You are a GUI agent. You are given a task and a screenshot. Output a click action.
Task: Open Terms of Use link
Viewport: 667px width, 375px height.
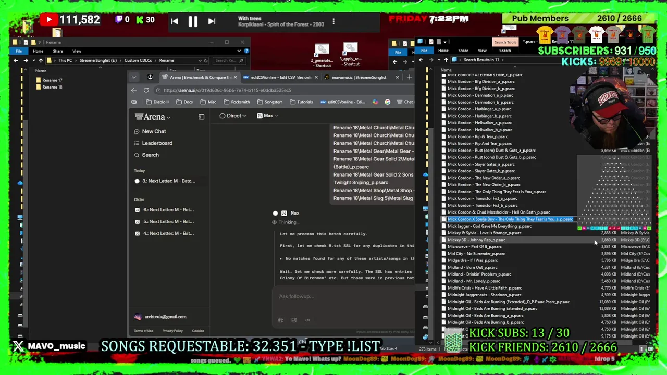coord(143,331)
